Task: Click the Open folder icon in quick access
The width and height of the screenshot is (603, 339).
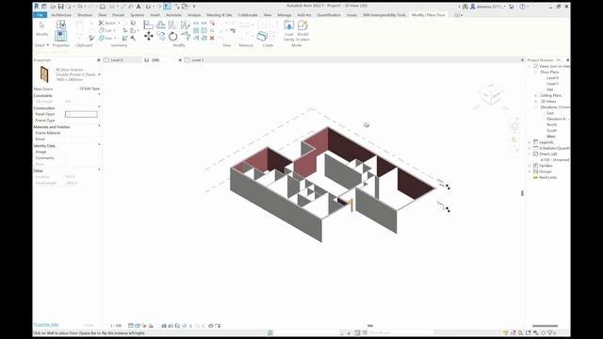Action: coord(53,7)
